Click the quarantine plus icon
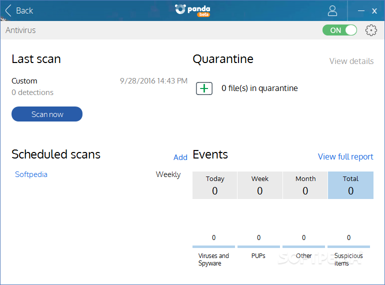 pos(204,88)
